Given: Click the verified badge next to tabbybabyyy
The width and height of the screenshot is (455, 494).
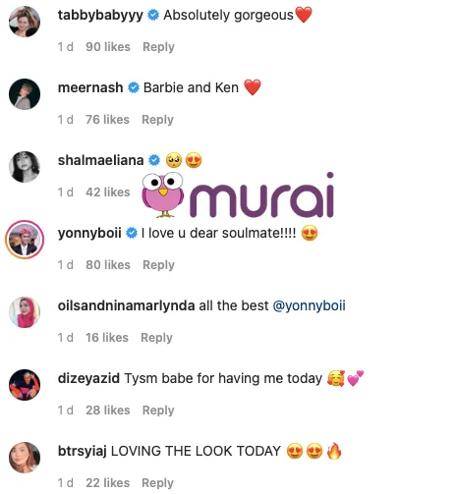Looking at the screenshot, I should coord(153,15).
